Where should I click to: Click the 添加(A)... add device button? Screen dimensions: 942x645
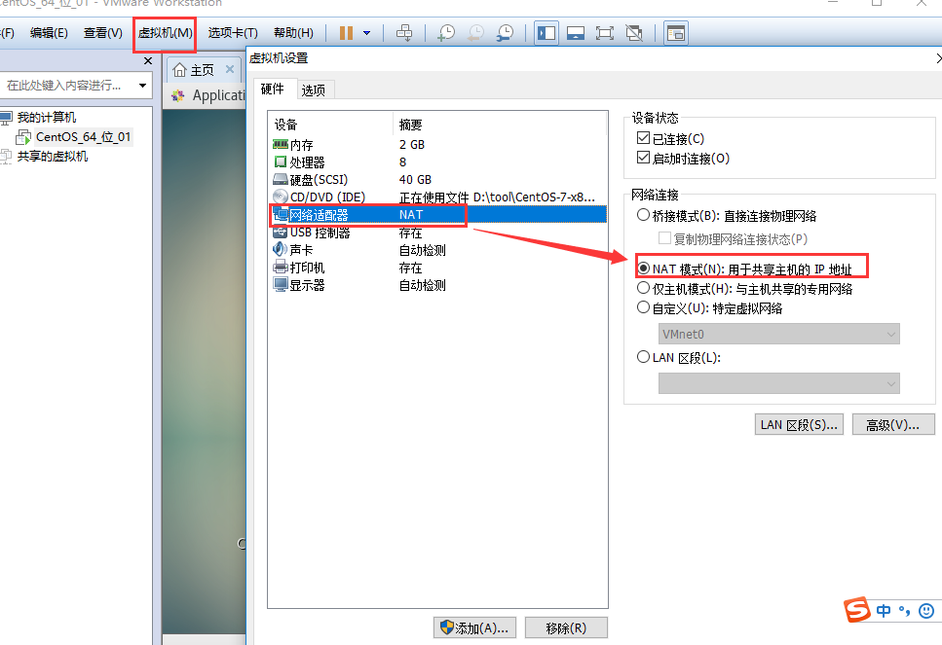(x=474, y=627)
